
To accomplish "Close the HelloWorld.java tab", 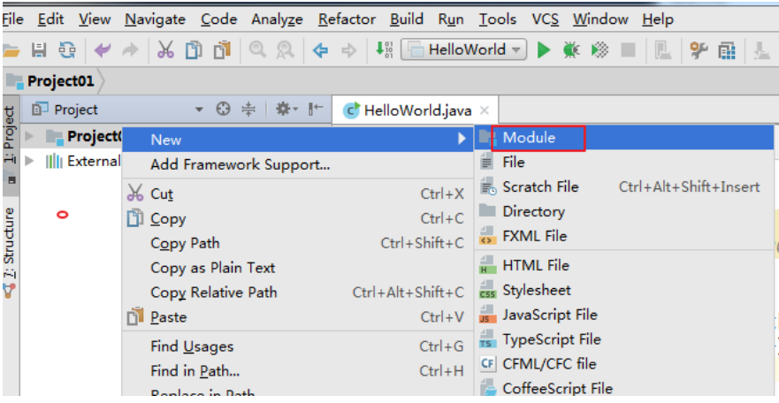I will 485,110.
